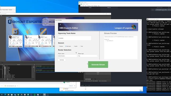This screenshot has width=171, height=96.
Task: Open the green circle Spotify taskbar icon
Action: [x=35, y=95]
